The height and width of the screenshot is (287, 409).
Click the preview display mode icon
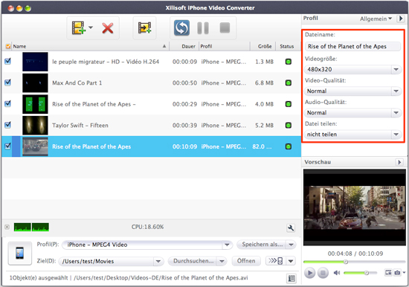[x=388, y=273]
